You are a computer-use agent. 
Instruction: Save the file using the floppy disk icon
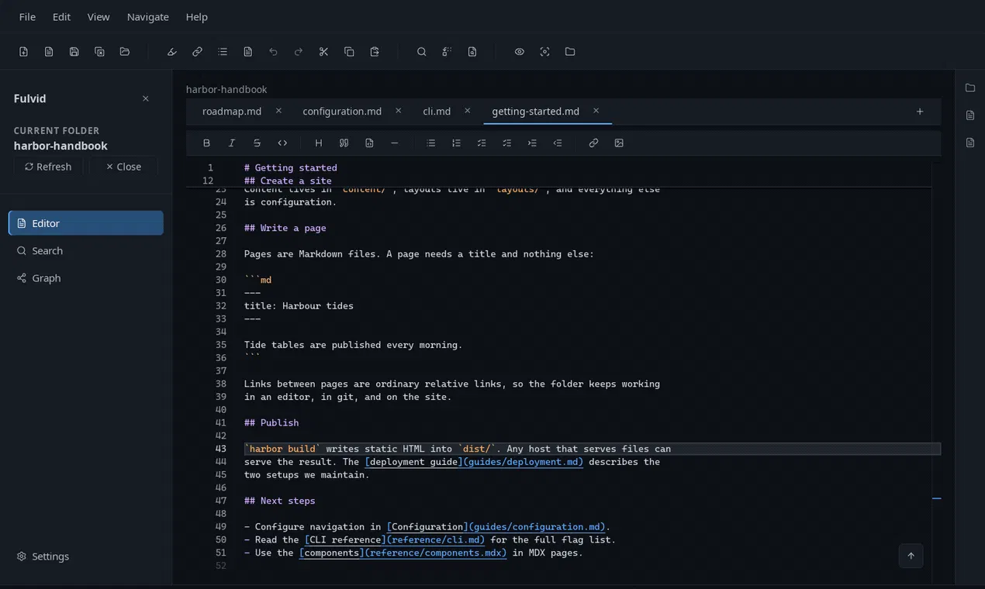74,52
